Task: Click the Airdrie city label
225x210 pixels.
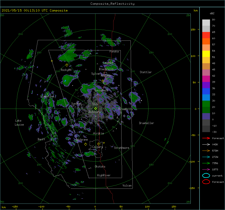Action: click(x=98, y=133)
